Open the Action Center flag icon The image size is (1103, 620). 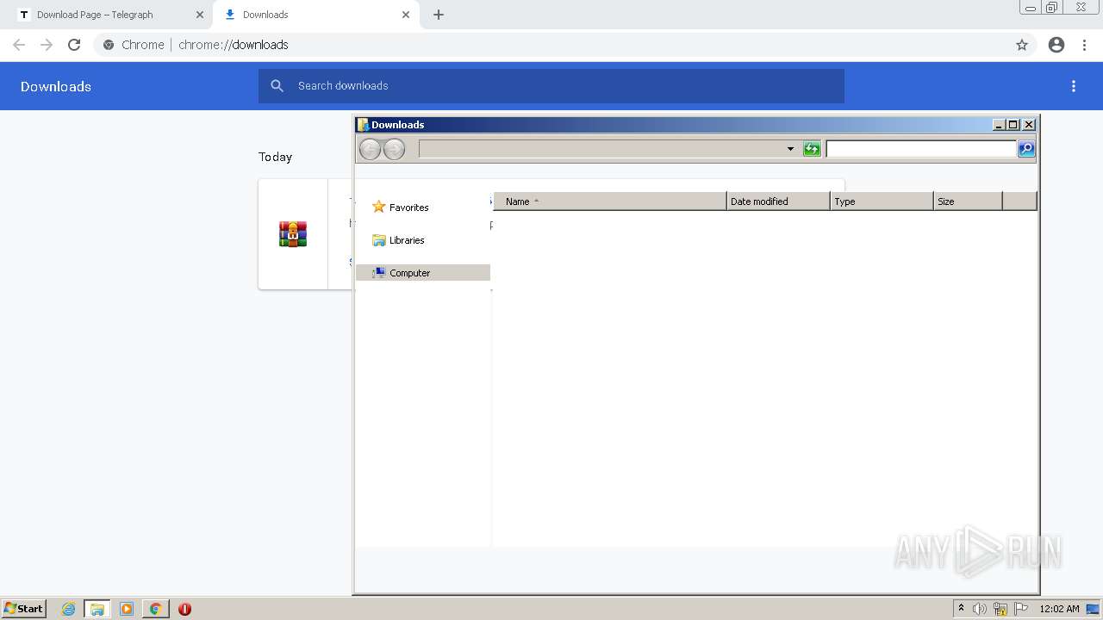click(x=1021, y=609)
